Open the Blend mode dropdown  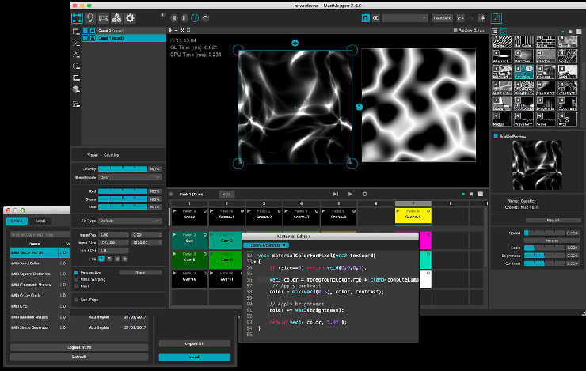click(130, 177)
